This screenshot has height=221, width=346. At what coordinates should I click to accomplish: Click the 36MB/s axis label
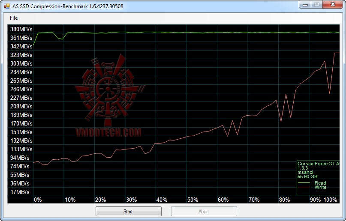tap(20, 184)
